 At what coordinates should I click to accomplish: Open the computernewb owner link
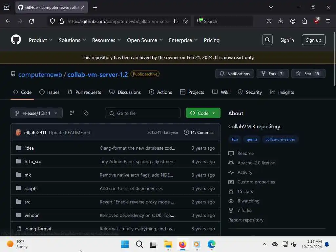40,74
